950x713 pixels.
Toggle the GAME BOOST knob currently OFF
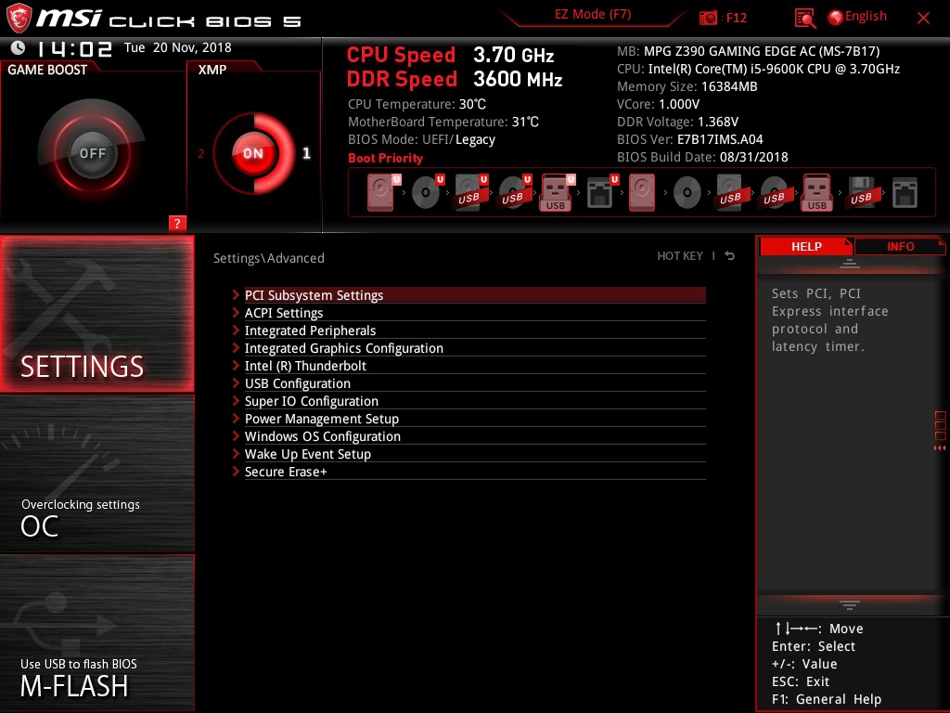pyautogui.click(x=92, y=153)
